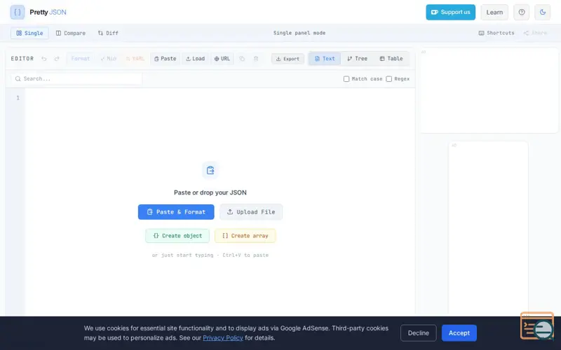Click the Load toolbar button
The image size is (561, 350).
195,59
